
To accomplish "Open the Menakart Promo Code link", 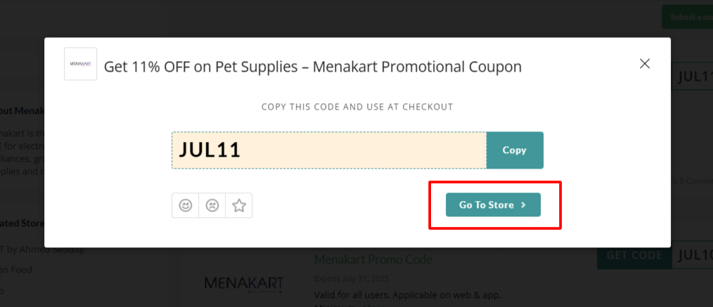I will click(373, 259).
